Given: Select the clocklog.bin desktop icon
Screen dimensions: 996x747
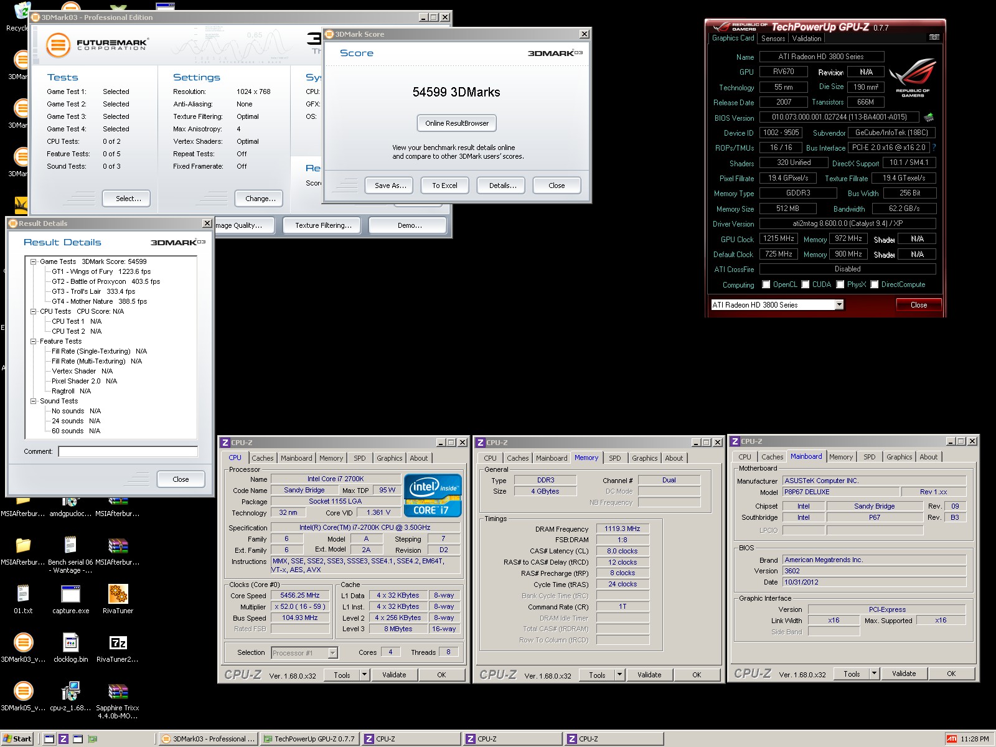Looking at the screenshot, I should point(71,642).
